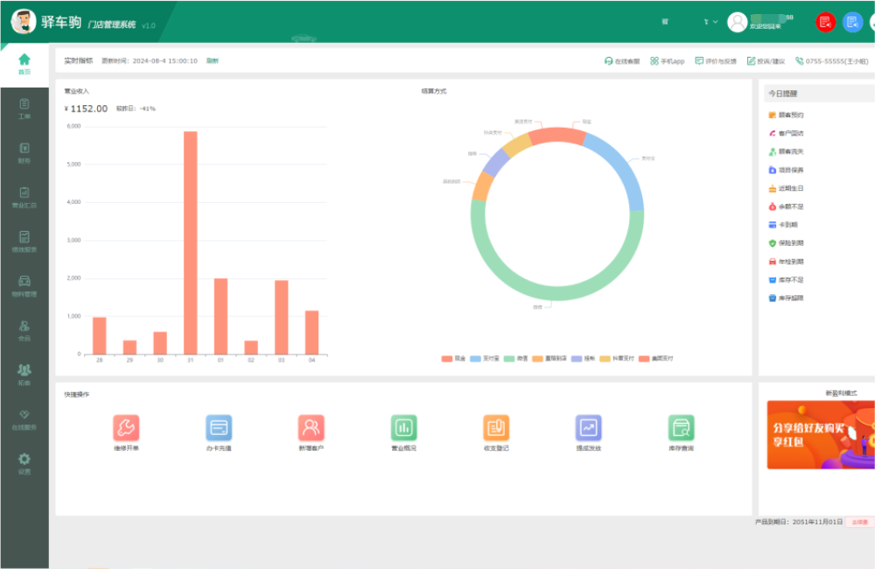Toggle the 现金 legend swatch
The height and width of the screenshot is (569, 875).
[446, 359]
